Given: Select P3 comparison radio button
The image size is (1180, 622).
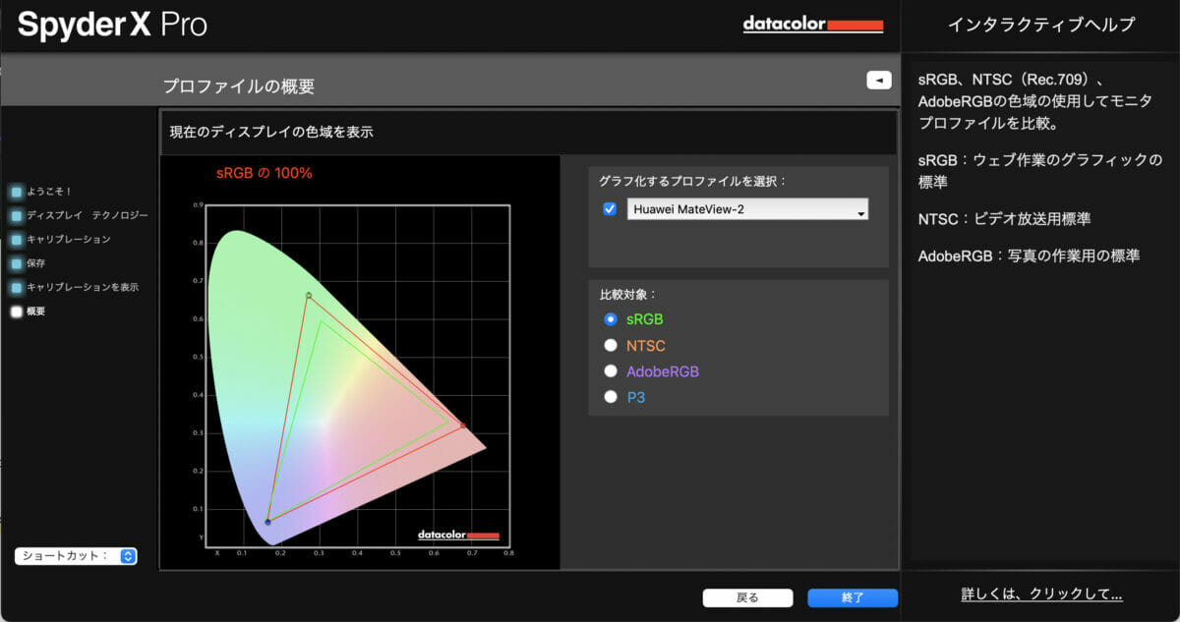Looking at the screenshot, I should pos(611,397).
